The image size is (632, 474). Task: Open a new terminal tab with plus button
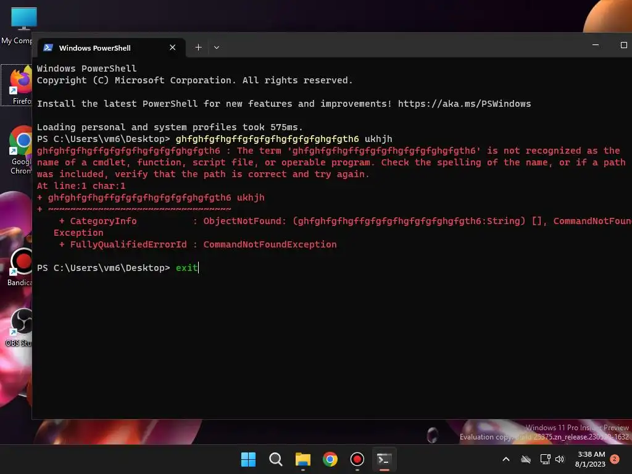point(198,48)
